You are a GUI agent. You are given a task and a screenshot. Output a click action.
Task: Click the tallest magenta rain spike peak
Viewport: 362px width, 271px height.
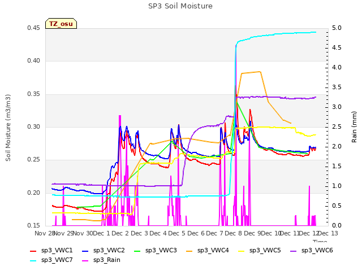[x=236, y=46]
